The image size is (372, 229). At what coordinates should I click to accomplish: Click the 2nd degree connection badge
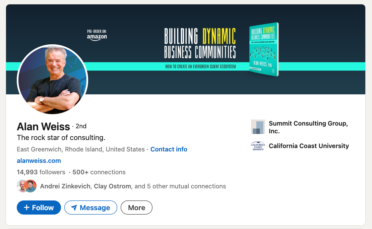pos(82,126)
